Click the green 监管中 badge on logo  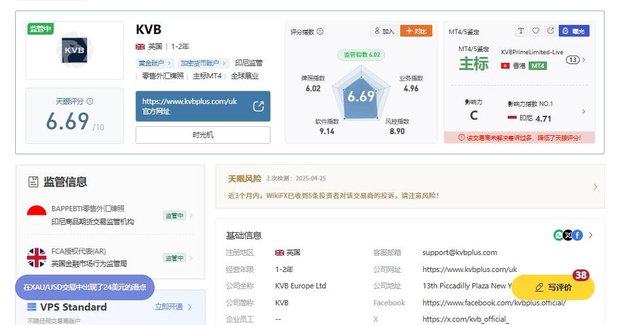40,29
